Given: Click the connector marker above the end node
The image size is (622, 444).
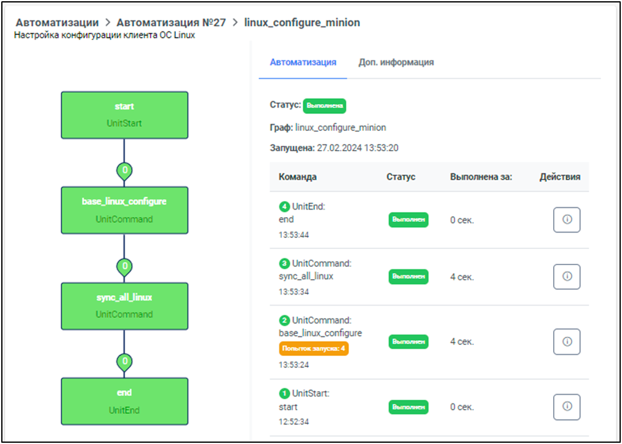Looking at the screenshot, I should [124, 362].
